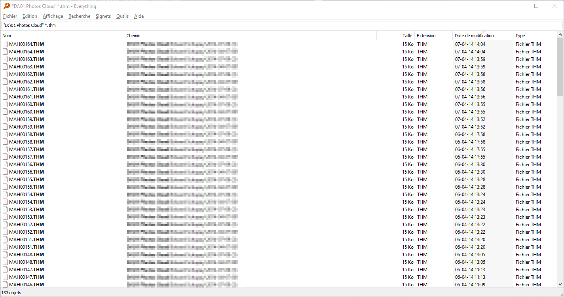The image size is (564, 297).
Task: Open the Recherche menu
Action: coord(79,16)
